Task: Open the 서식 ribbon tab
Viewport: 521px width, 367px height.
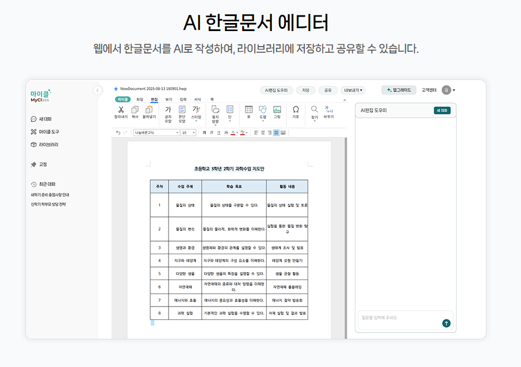Action: [x=197, y=100]
